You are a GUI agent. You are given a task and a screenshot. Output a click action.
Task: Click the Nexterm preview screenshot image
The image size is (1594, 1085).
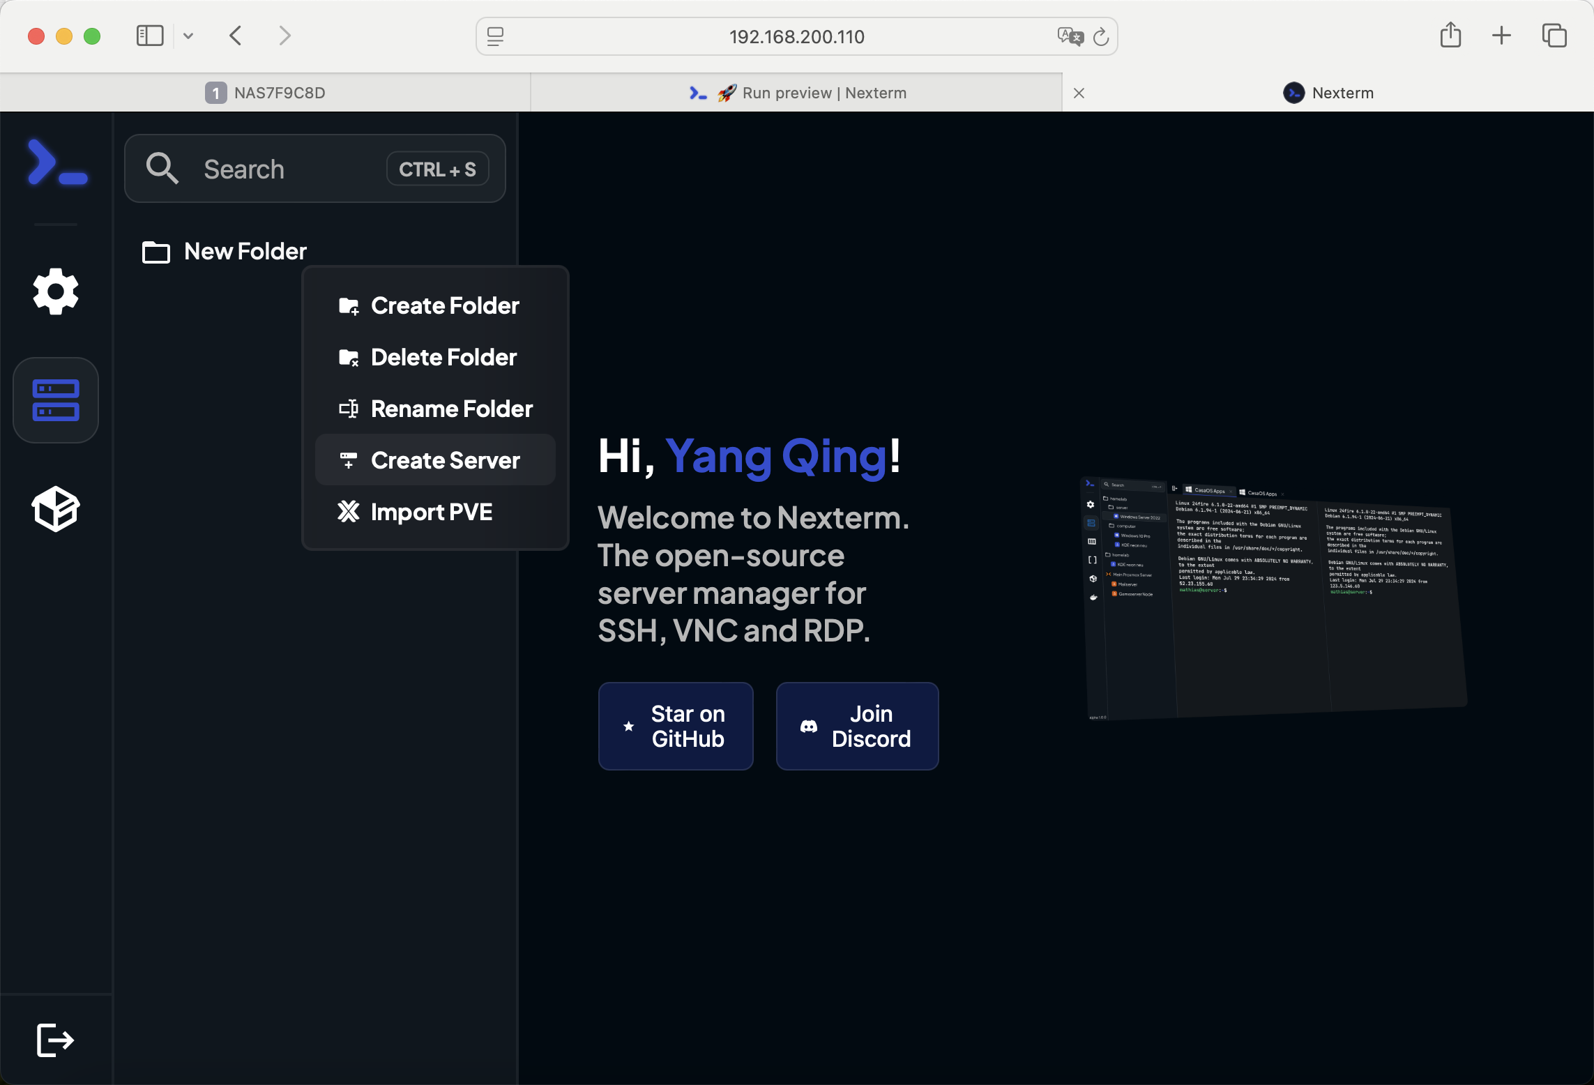click(x=1273, y=598)
